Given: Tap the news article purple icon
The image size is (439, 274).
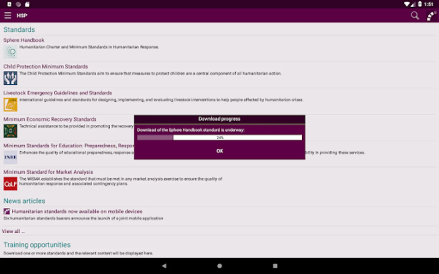Looking at the screenshot, I should click(7, 211).
